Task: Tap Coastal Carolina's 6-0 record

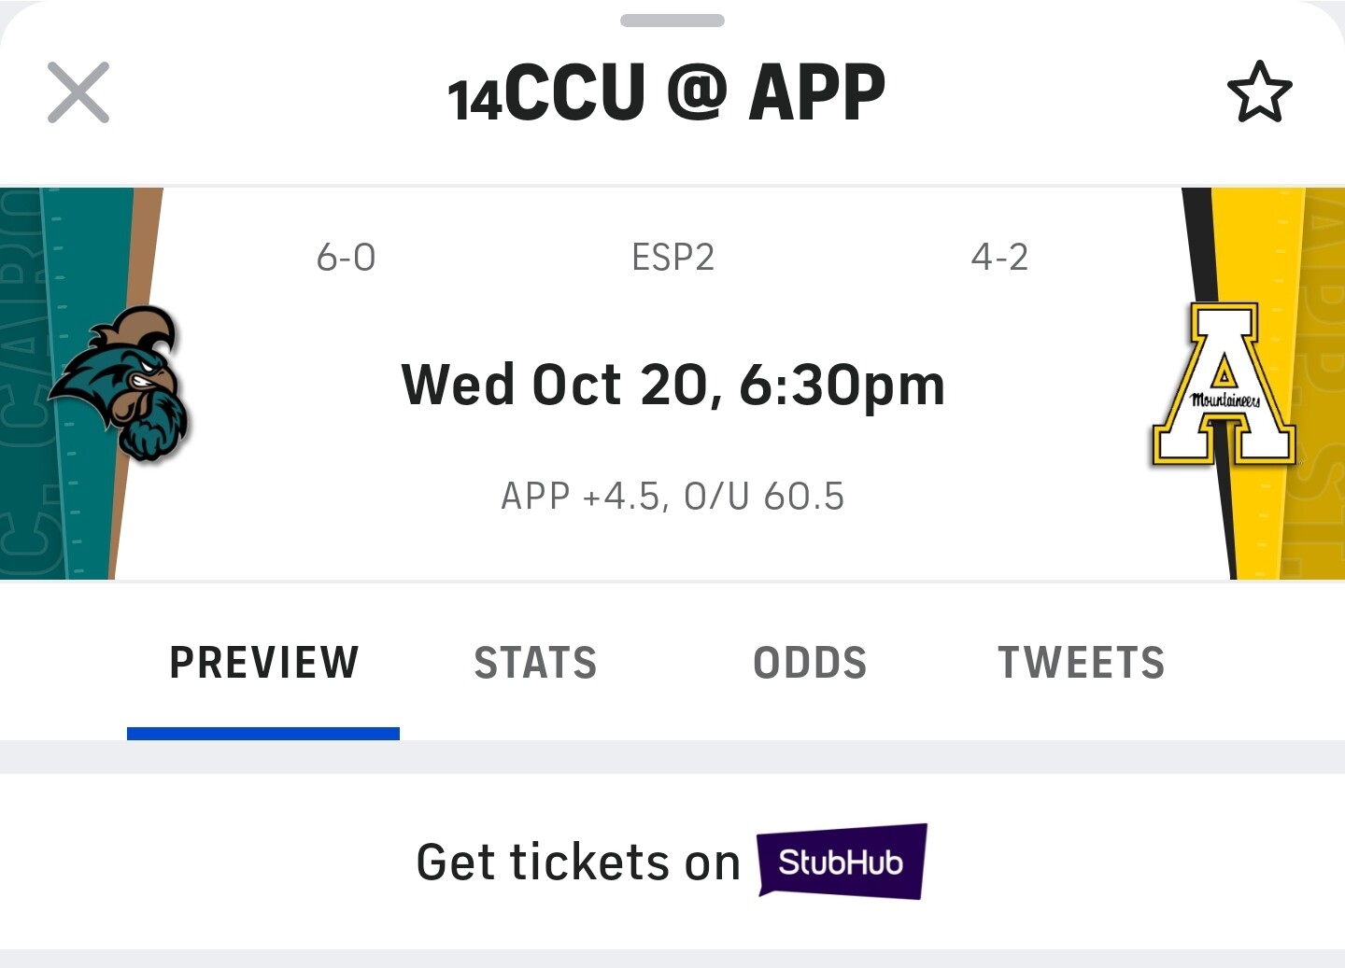Action: (x=346, y=258)
